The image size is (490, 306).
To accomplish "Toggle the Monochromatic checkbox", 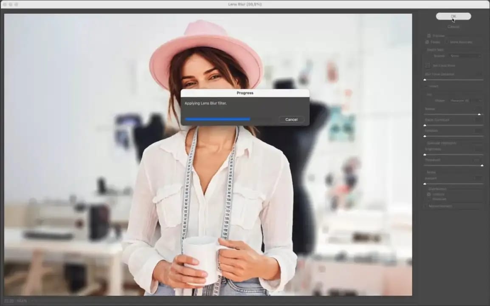I will (425, 206).
